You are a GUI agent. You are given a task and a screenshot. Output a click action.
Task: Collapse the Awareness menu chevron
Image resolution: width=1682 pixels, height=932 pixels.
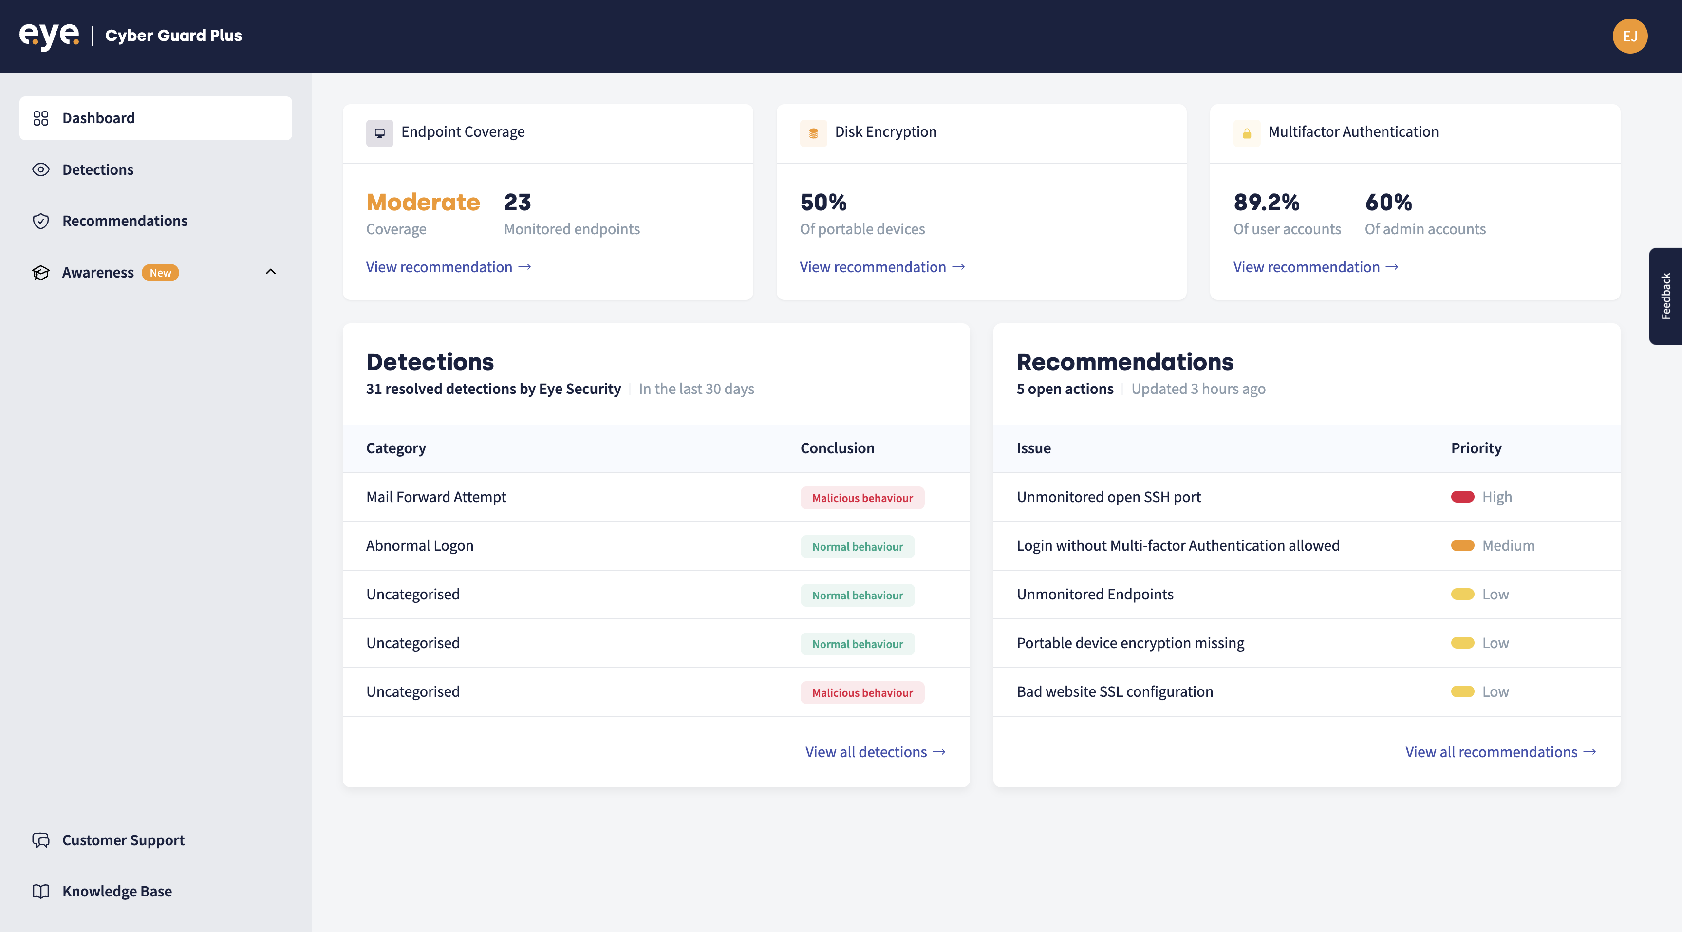(270, 272)
